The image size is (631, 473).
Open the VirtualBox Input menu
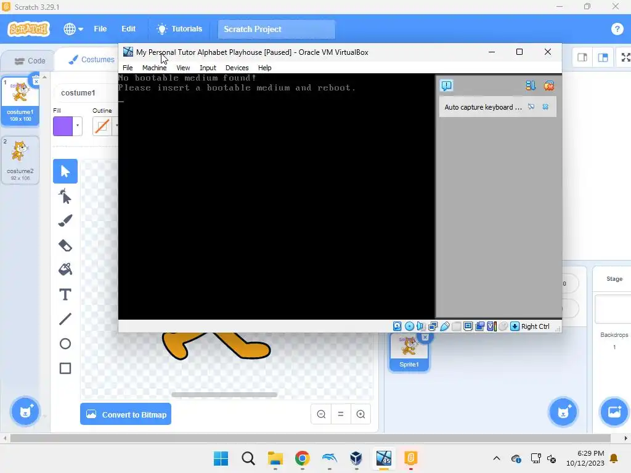click(x=208, y=68)
